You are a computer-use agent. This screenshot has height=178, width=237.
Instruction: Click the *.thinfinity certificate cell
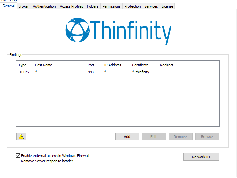pos(143,72)
